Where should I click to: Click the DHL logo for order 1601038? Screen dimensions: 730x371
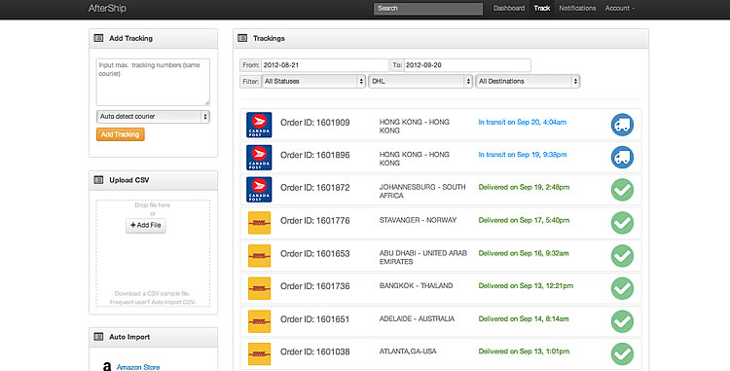[x=259, y=353]
